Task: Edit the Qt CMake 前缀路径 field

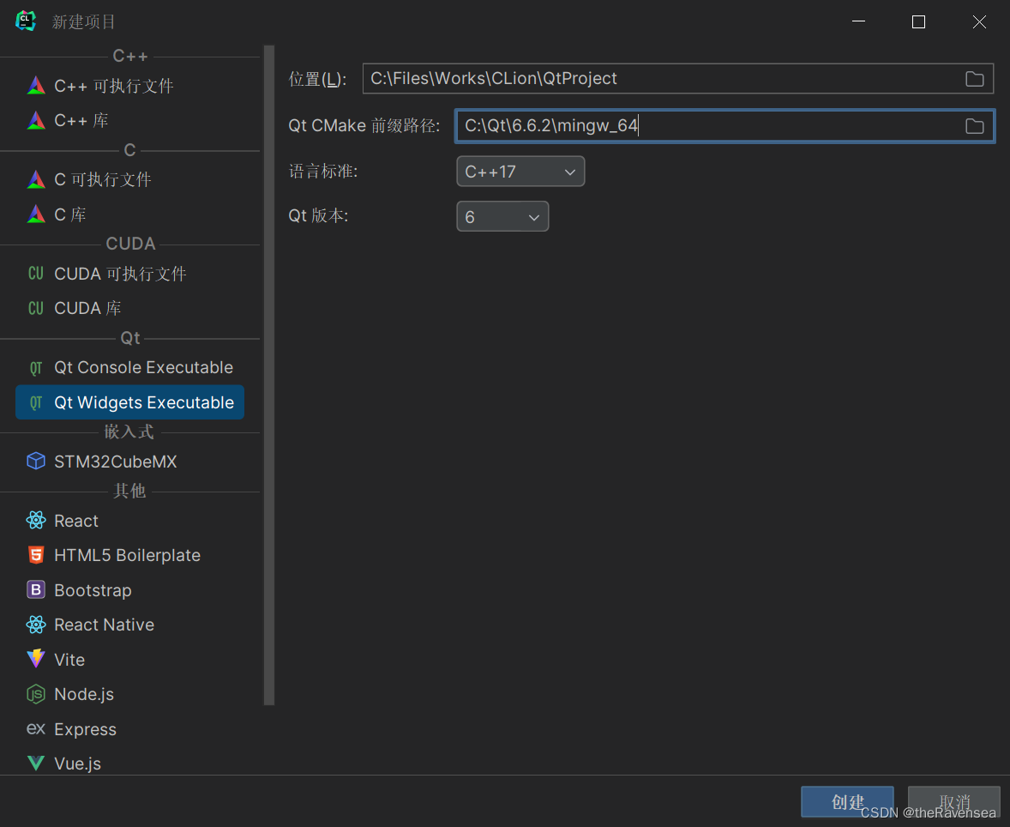Action: click(724, 126)
